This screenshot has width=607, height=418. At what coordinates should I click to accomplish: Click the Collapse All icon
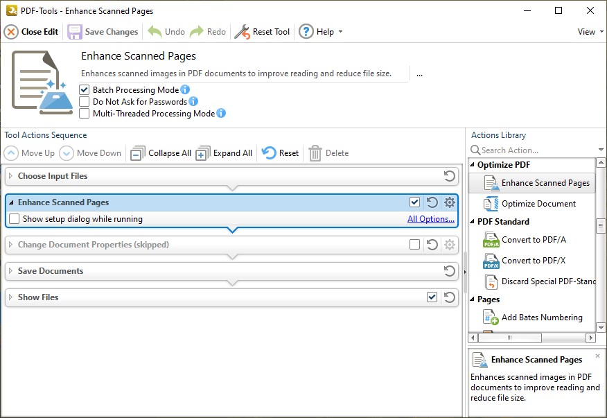[139, 153]
